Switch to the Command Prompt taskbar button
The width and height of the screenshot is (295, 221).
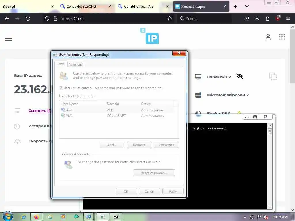[x=116, y=217]
